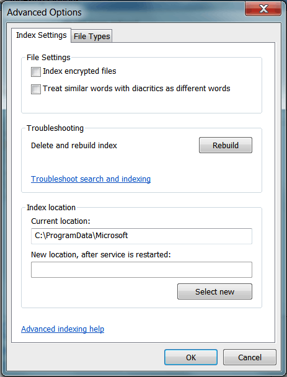Switch to the File Types tab
Image resolution: width=287 pixels, height=377 pixels.
[92, 36]
